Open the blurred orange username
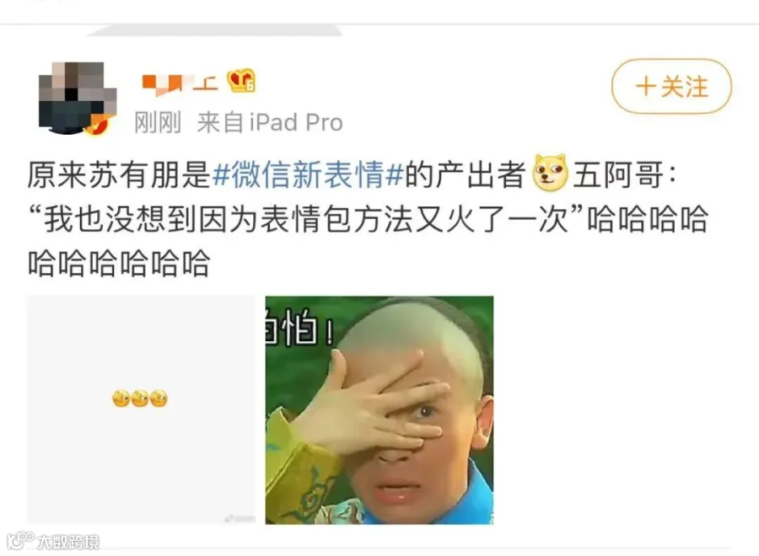 point(179,83)
